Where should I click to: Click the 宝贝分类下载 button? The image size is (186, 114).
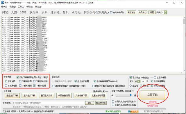point(29,95)
